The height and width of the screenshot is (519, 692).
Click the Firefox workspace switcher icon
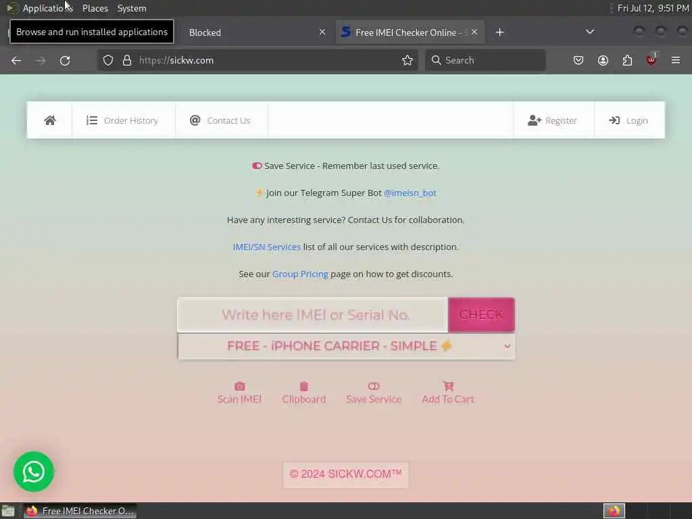pyautogui.click(x=614, y=511)
